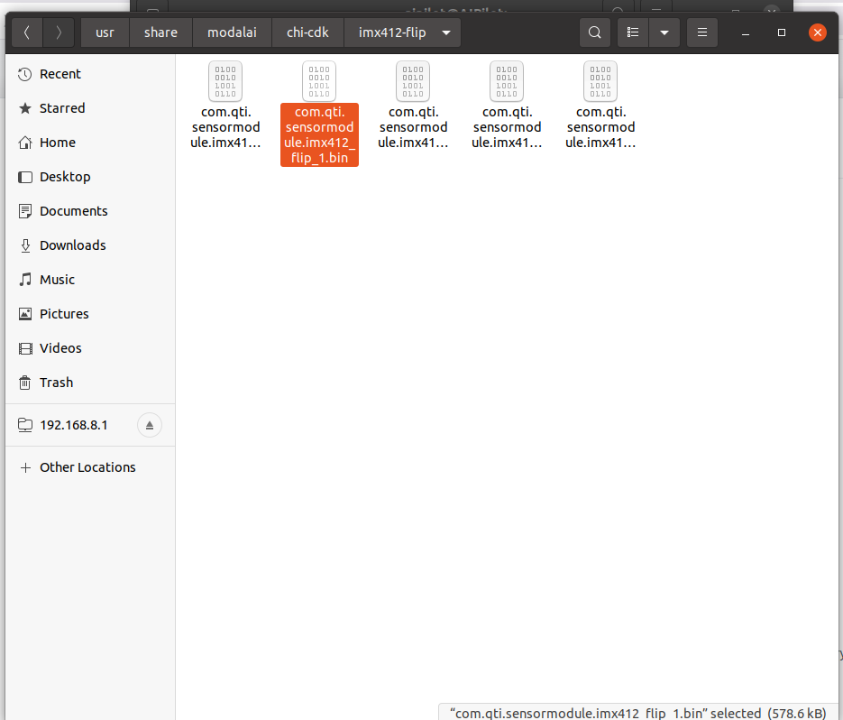
Task: Toggle list view layout icon
Action: tap(633, 32)
